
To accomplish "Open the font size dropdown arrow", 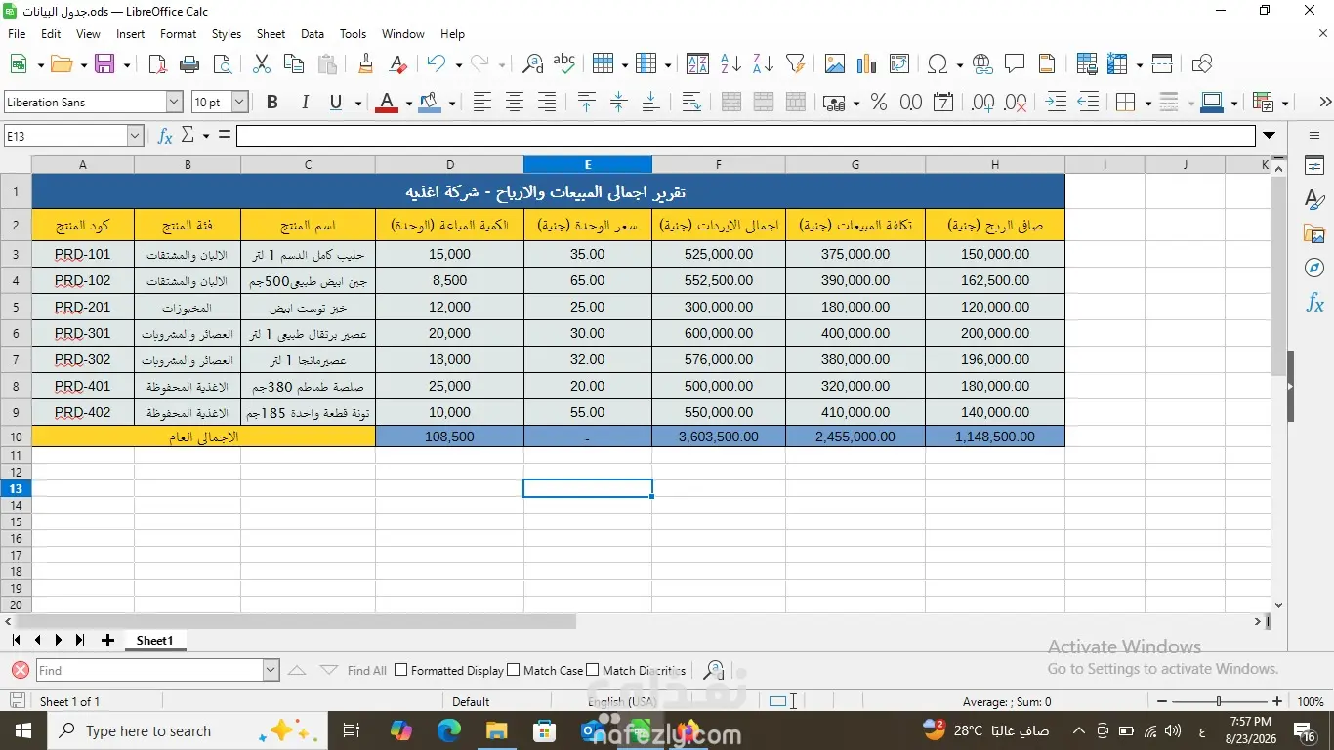I will [239, 102].
